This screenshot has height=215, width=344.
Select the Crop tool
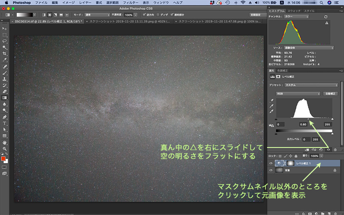pos(4,53)
